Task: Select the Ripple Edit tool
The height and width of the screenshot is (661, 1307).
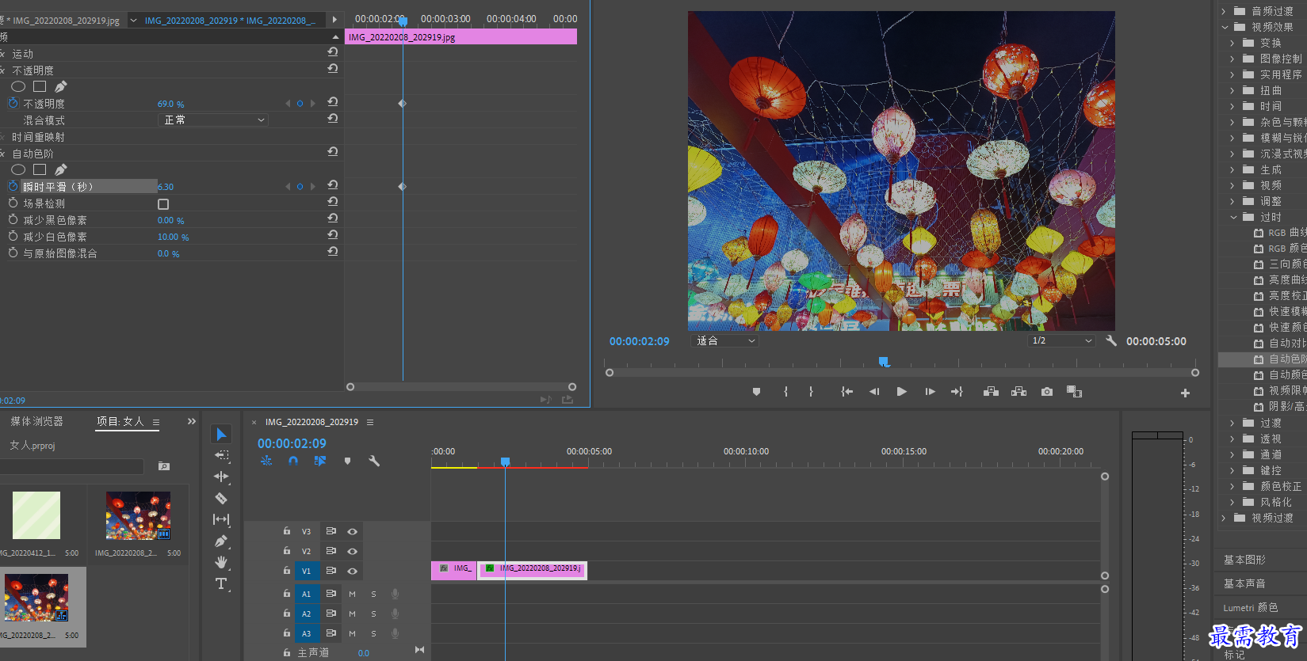Action: point(221,477)
